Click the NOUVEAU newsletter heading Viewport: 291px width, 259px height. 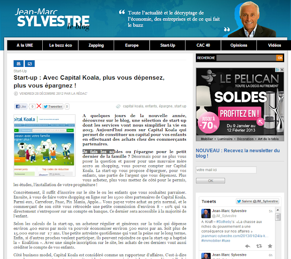point(238,153)
